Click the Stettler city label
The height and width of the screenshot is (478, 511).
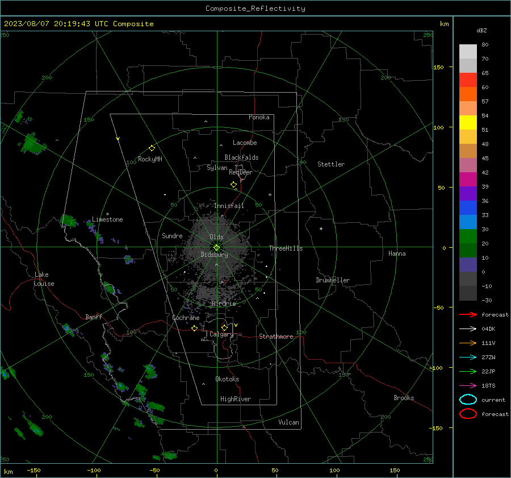(x=331, y=164)
